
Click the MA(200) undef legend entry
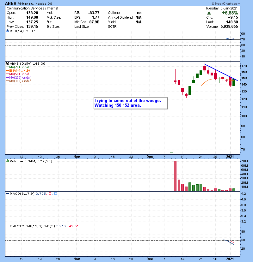tap(20, 78)
